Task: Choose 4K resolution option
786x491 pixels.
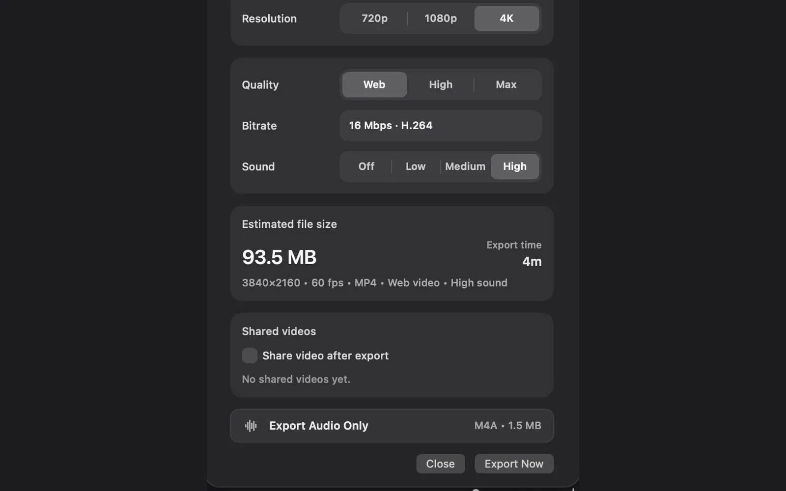Action: point(506,19)
